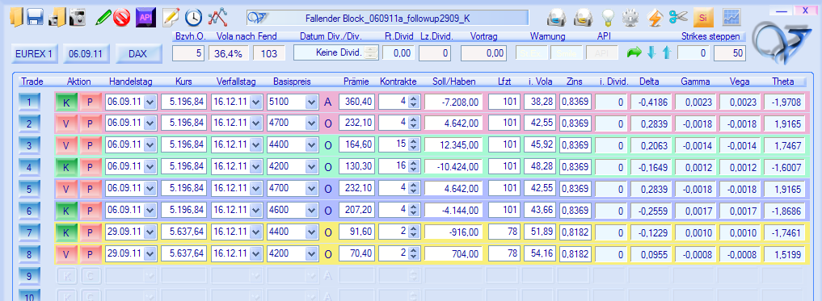
Task: Adjust Kontrakte stepper showing 15
Action: pos(413,145)
